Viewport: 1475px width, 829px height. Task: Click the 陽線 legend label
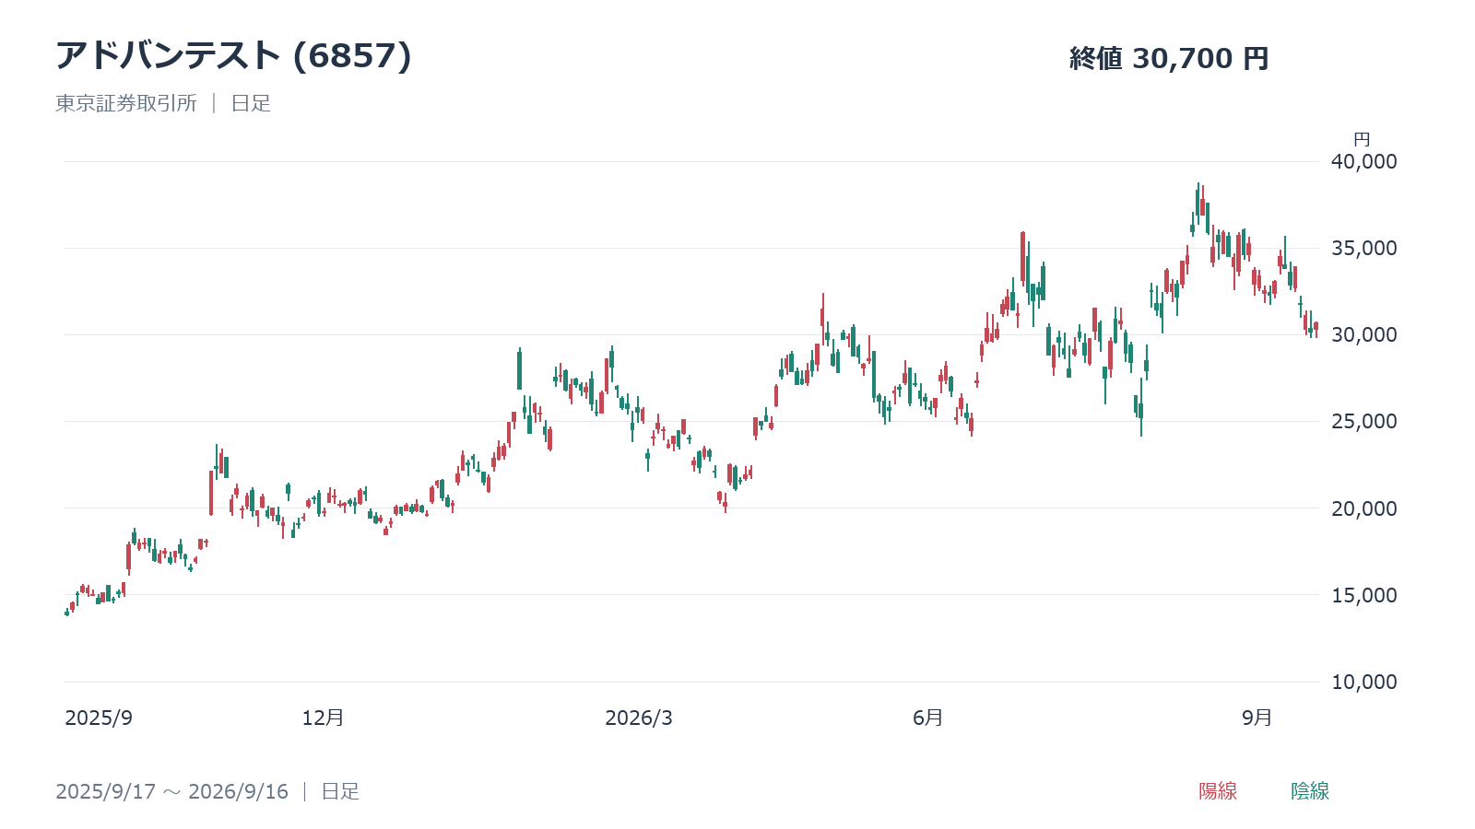pyautogui.click(x=1218, y=791)
